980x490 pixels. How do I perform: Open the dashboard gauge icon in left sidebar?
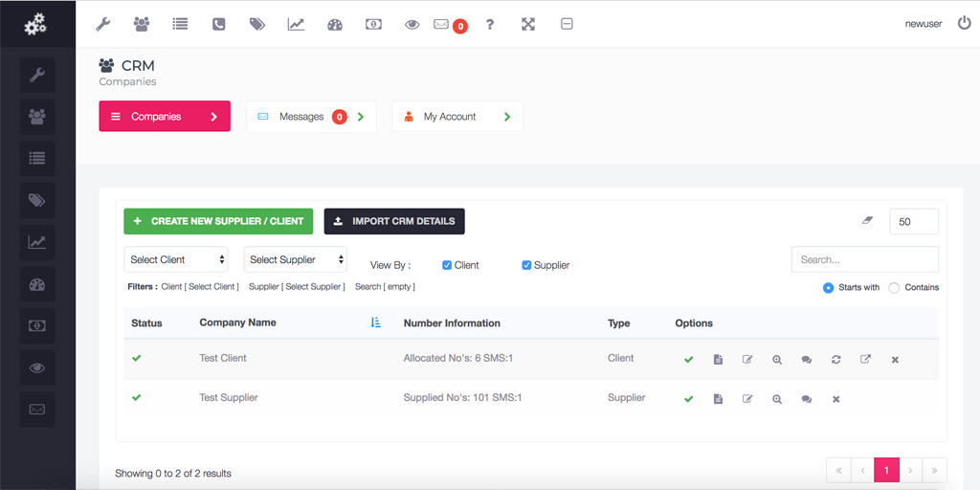click(37, 284)
